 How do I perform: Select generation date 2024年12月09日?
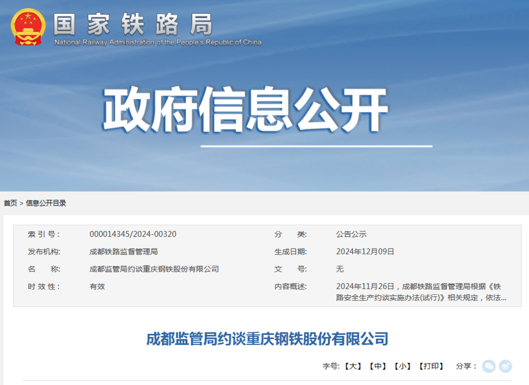[x=365, y=252]
